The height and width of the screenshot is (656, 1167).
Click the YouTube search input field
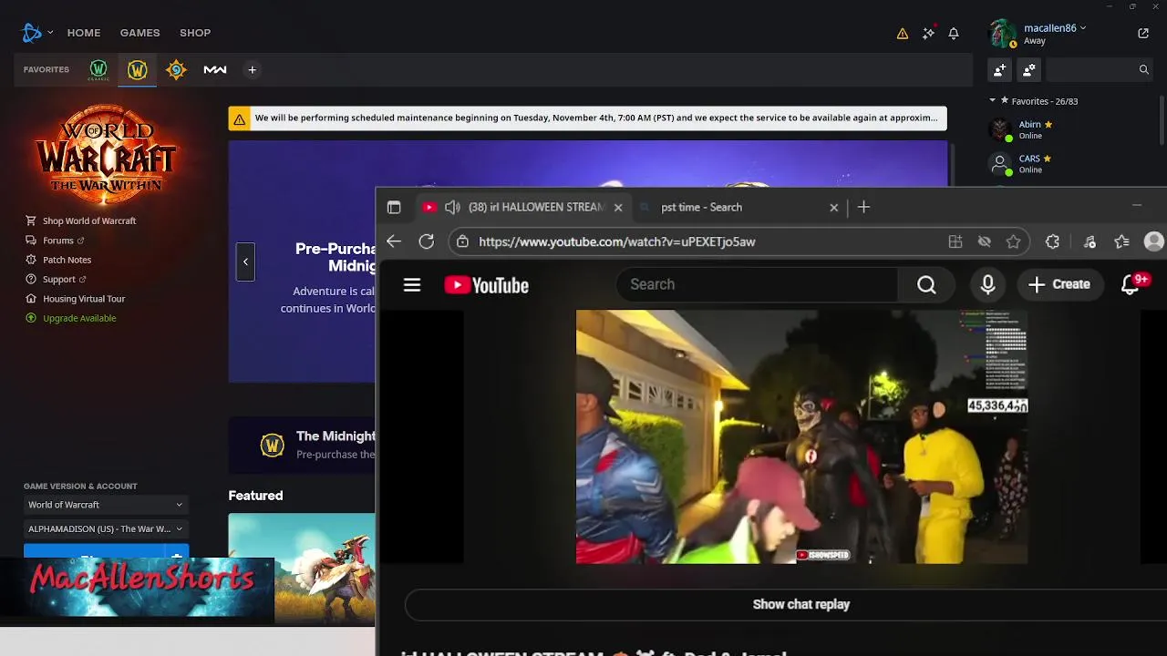coord(757,284)
